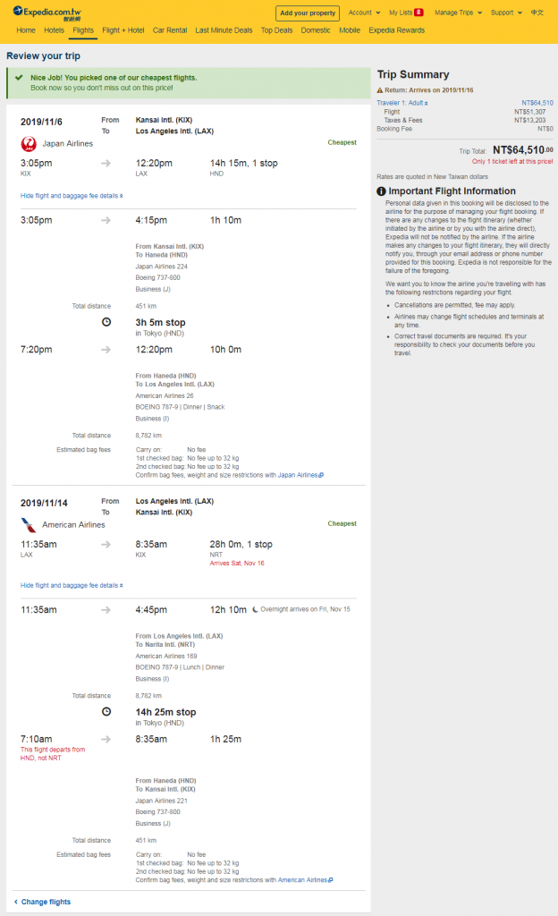
Task: Click the return arrival warning triangle icon
Action: coord(380,90)
